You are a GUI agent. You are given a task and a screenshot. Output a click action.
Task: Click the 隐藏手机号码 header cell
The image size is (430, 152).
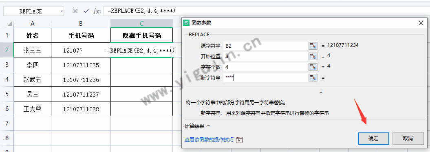click(x=142, y=35)
